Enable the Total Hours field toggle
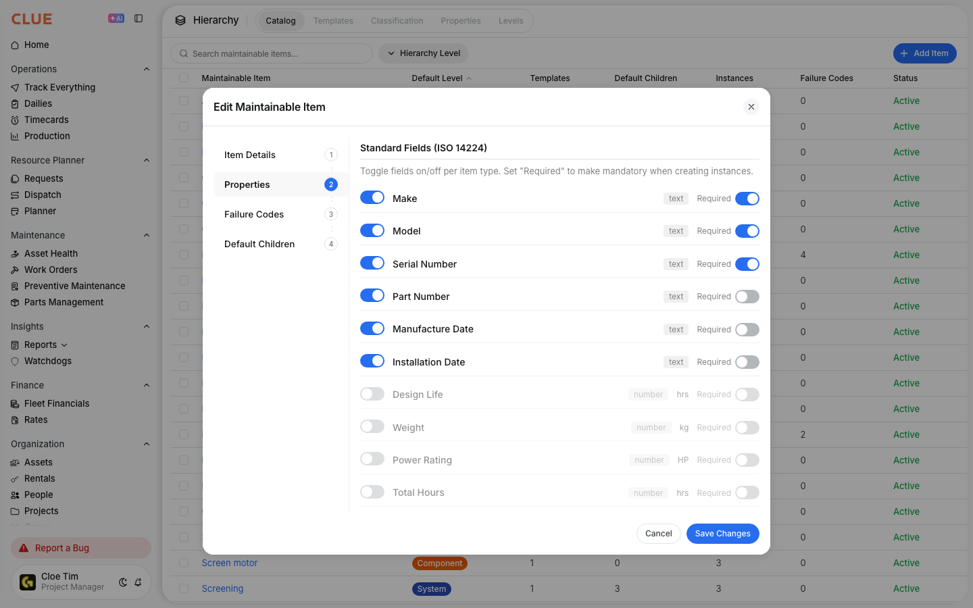 click(x=372, y=492)
